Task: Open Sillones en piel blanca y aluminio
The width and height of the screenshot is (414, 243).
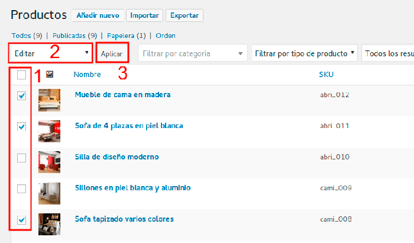Action: (x=133, y=188)
